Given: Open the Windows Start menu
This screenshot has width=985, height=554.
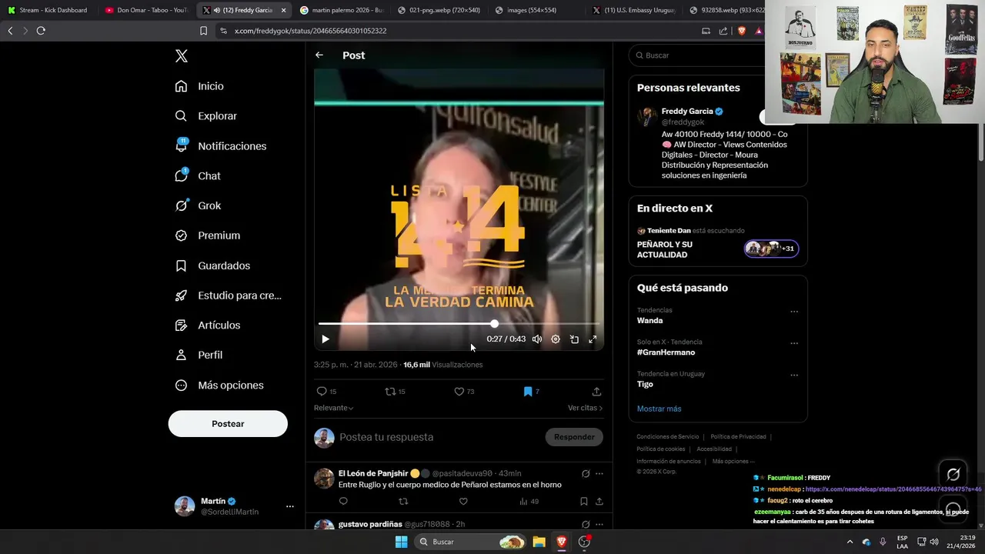Looking at the screenshot, I should click(x=401, y=542).
